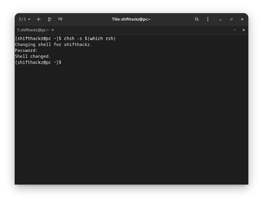This screenshot has width=263, height=201.
Task: Restore the Tilix window size
Action: [x=231, y=19]
